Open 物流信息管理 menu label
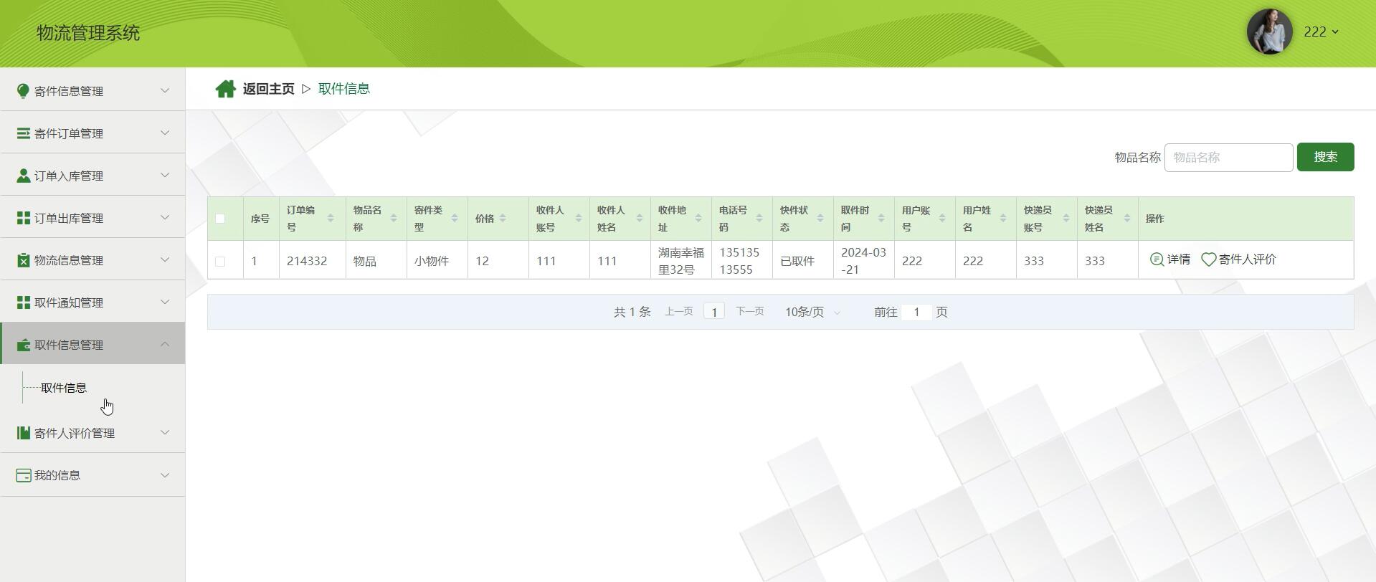 (x=69, y=260)
